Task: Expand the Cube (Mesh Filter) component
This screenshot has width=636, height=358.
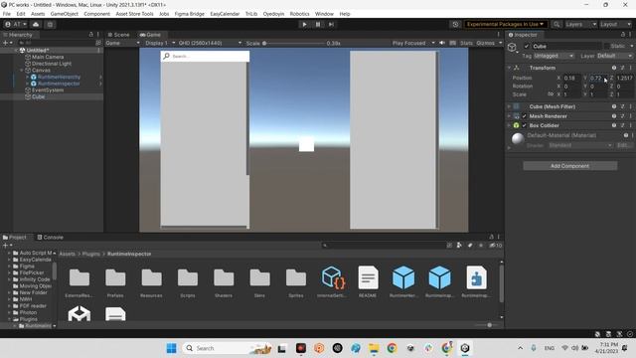Action: tap(509, 106)
